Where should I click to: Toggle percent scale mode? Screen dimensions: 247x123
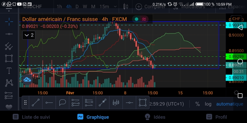198,104
